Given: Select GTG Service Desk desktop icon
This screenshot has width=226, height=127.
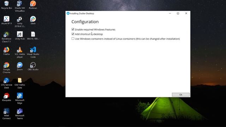Looking at the screenshot, I should pos(6,83).
